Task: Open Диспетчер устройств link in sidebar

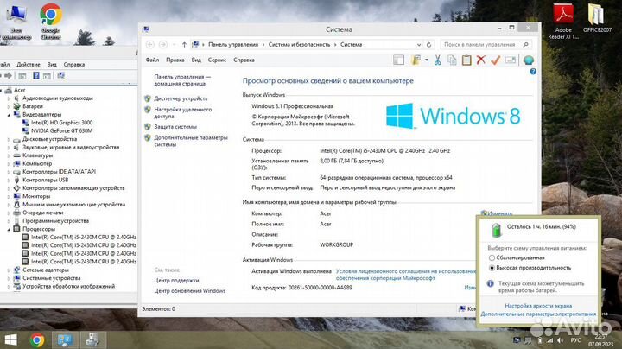Action: click(181, 98)
